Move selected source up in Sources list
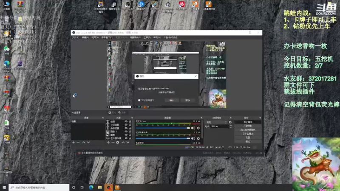Image resolution: width=340 pixels, height=191 pixels. click(x=123, y=143)
